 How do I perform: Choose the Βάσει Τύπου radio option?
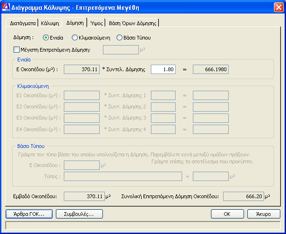[119, 37]
